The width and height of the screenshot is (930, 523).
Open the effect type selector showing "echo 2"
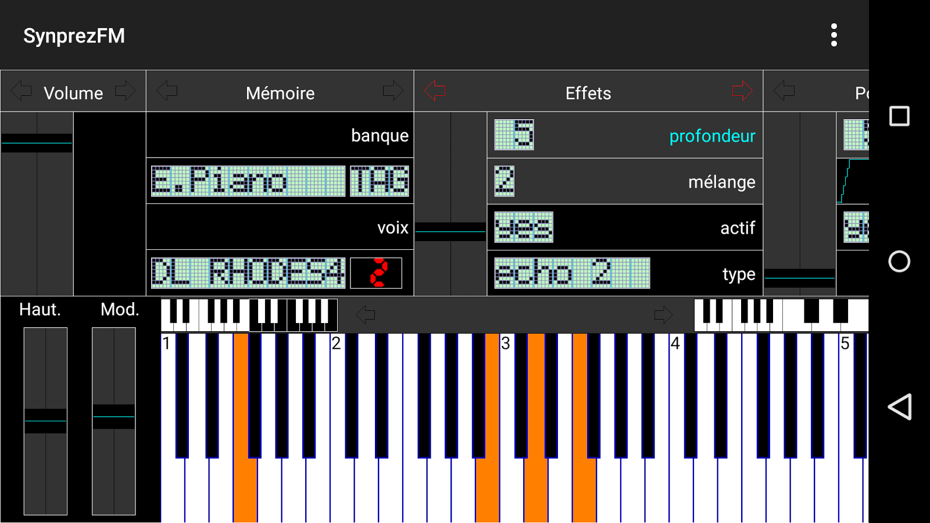[572, 274]
